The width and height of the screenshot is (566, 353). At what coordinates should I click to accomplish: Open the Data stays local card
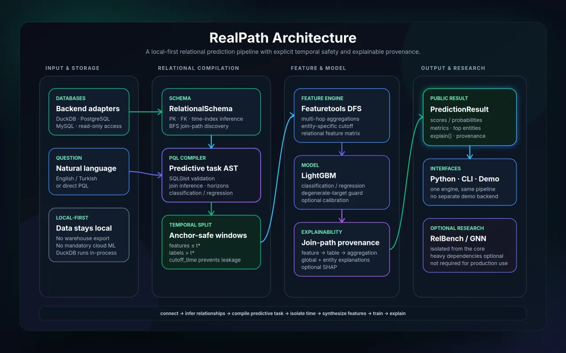(89, 235)
